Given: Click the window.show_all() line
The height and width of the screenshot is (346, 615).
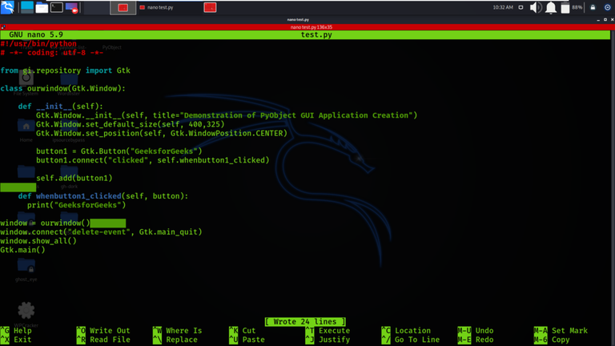Looking at the screenshot, I should (x=38, y=241).
